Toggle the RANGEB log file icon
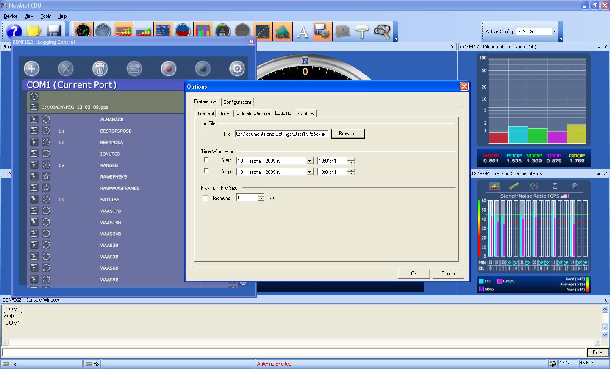Image resolution: width=611 pixels, height=369 pixels. click(x=34, y=165)
